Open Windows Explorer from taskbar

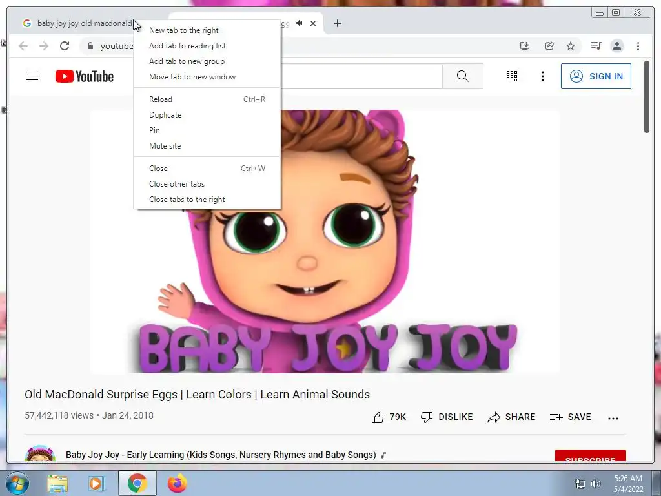(57, 483)
